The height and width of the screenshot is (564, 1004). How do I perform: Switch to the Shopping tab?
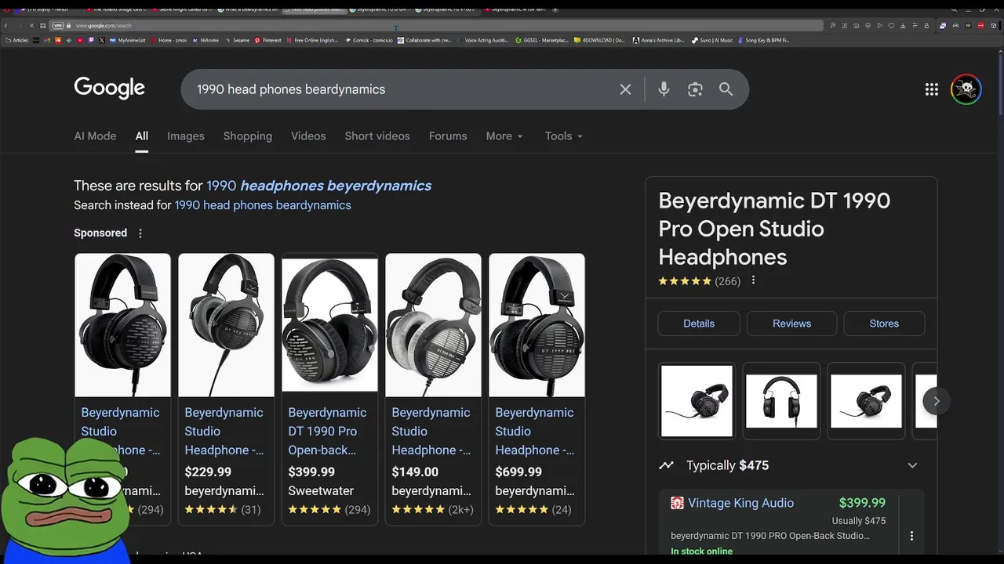click(x=248, y=136)
